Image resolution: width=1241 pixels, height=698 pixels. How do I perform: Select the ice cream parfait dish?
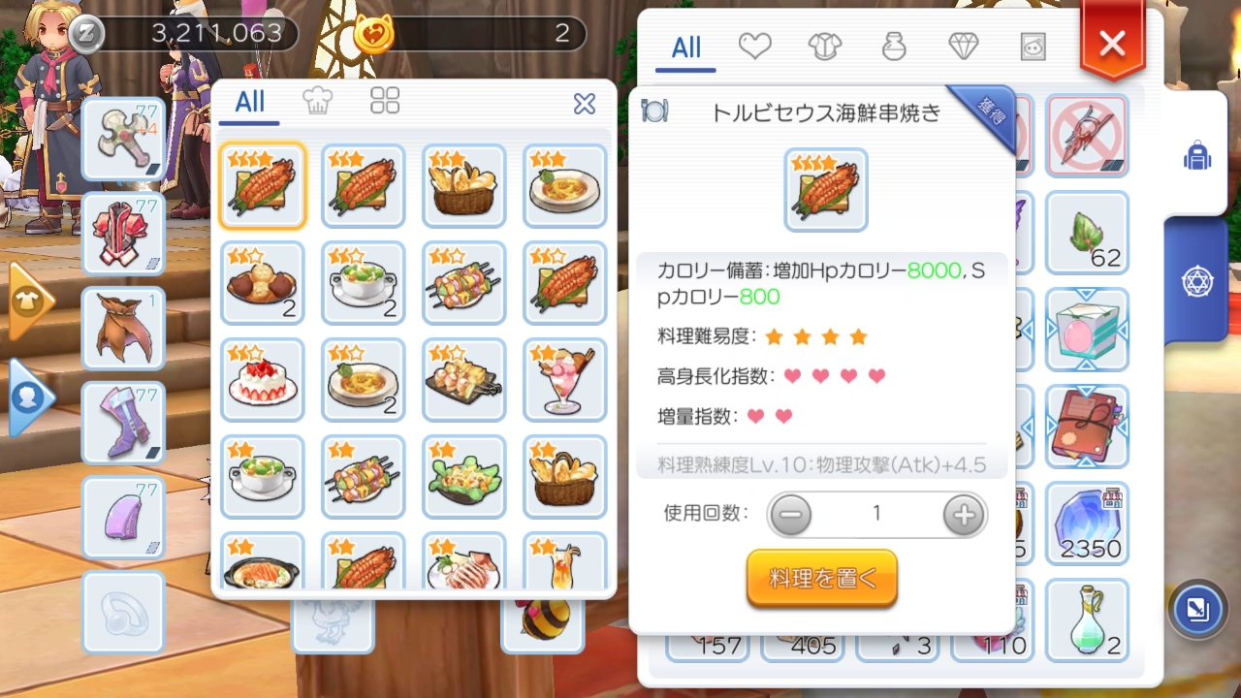coord(565,379)
